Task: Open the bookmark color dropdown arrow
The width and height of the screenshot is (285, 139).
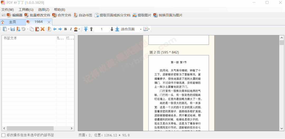Action: [x=79, y=29]
